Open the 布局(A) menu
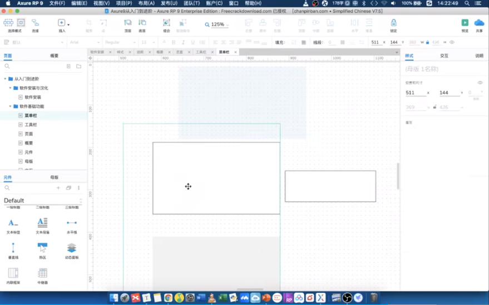Screen dimensions: 489x305 [146, 3]
